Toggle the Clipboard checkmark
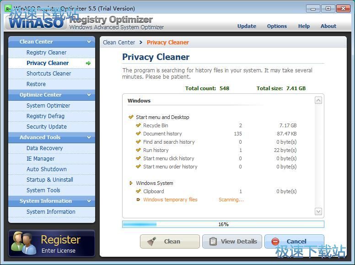The image size is (355, 265). tap(138, 191)
